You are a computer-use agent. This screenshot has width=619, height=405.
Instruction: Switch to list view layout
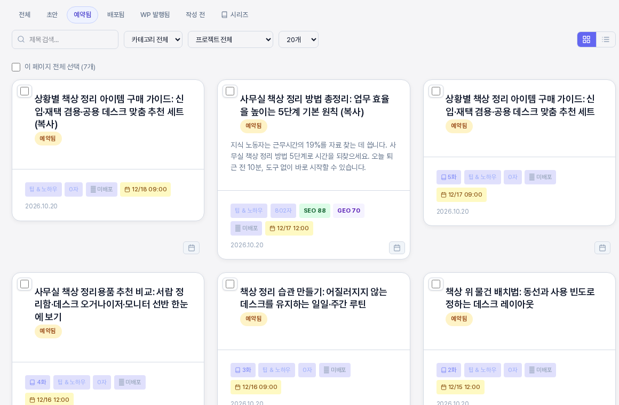606,39
